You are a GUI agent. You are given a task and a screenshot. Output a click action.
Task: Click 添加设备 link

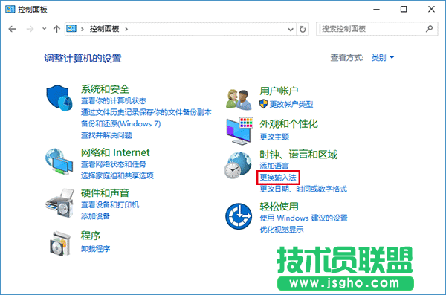point(95,216)
